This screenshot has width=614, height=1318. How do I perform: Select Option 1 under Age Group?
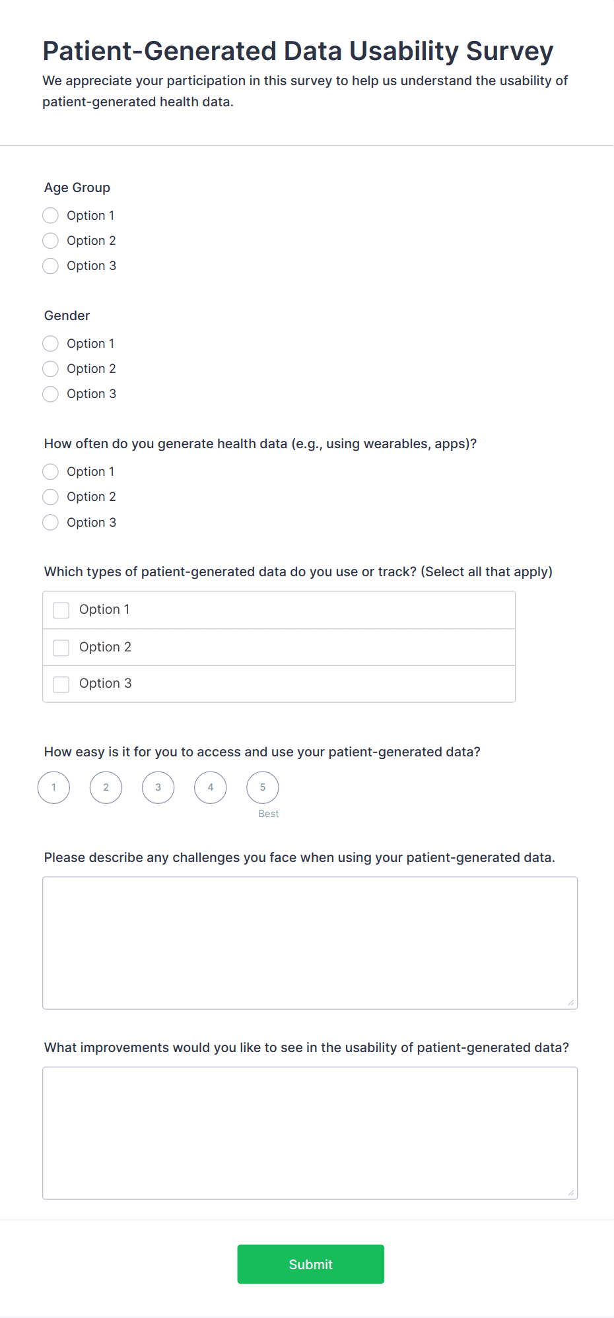[50, 215]
